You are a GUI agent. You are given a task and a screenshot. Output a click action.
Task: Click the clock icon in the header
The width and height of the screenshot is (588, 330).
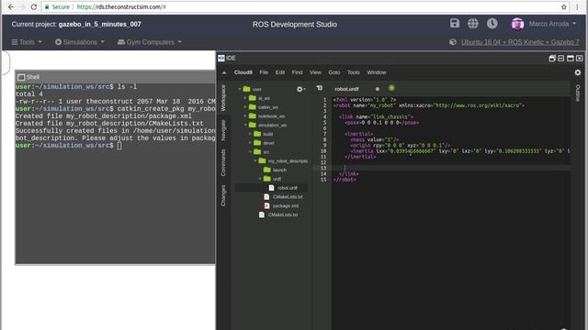[x=492, y=23]
